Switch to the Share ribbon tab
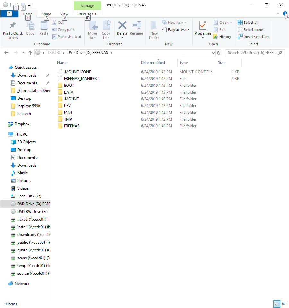 pos(46,14)
